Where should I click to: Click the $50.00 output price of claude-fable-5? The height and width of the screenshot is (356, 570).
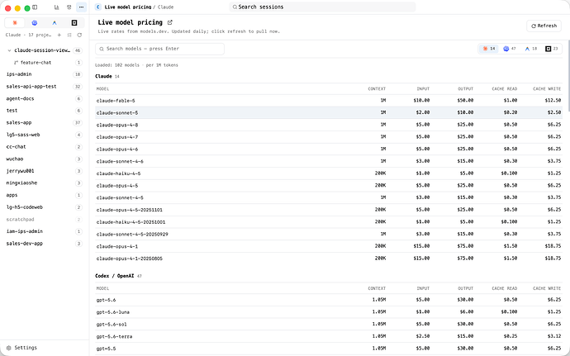coord(465,101)
